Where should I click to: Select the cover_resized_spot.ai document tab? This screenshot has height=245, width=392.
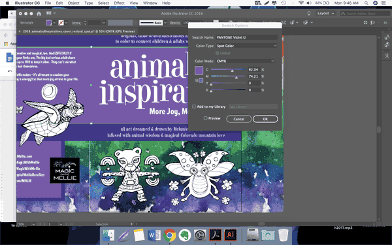(79, 31)
